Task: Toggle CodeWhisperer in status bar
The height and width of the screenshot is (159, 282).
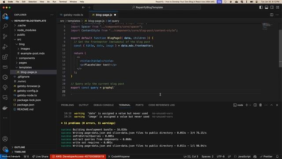Action: point(119,156)
